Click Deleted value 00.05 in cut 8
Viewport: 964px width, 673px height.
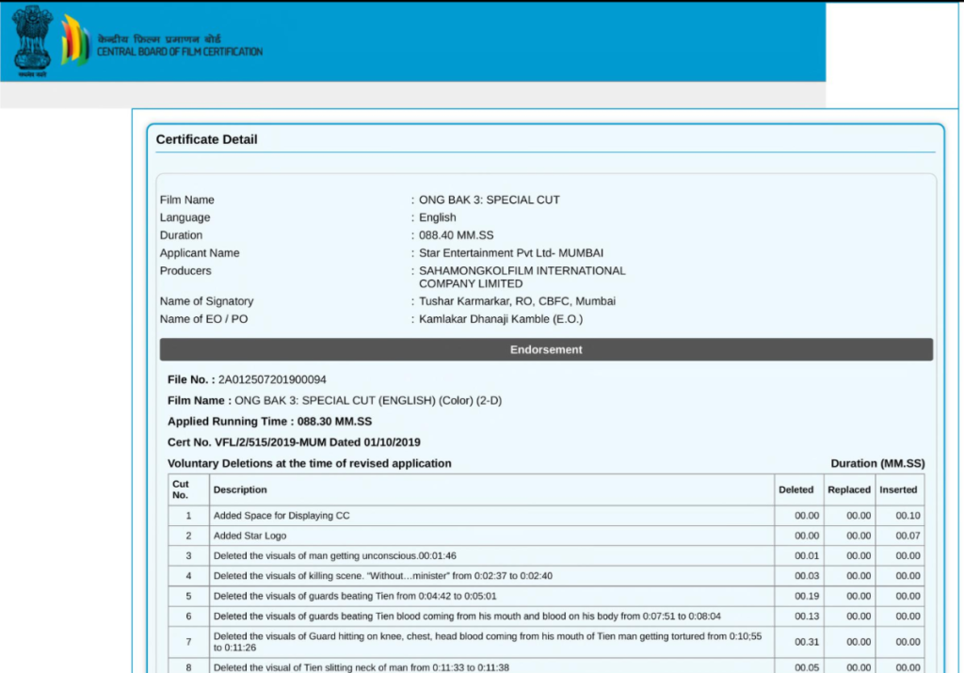[807, 667]
